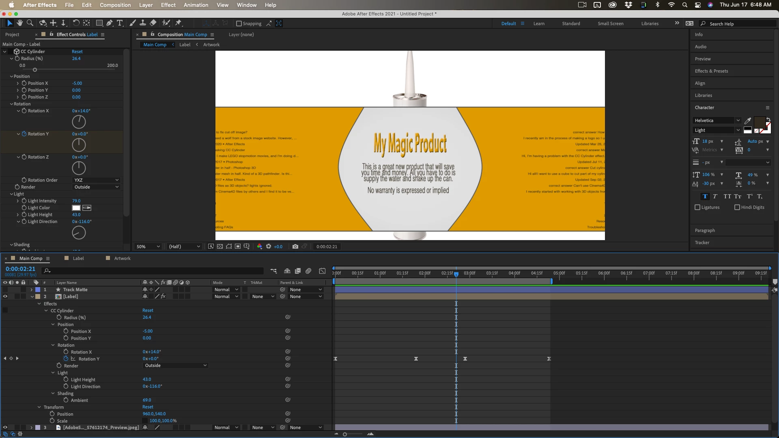Select the Rectangle shape tool

pos(99,23)
